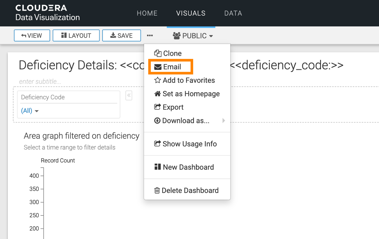The height and width of the screenshot is (239, 379).
Task: Click the Set as Homepage house icon
Action: click(157, 94)
